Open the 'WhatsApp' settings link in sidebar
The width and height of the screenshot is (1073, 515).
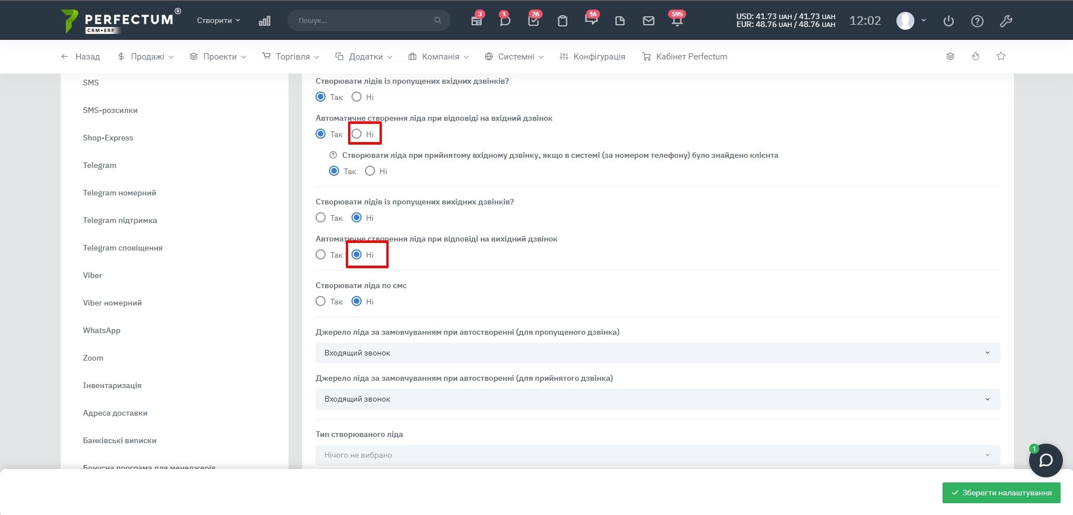tap(102, 330)
